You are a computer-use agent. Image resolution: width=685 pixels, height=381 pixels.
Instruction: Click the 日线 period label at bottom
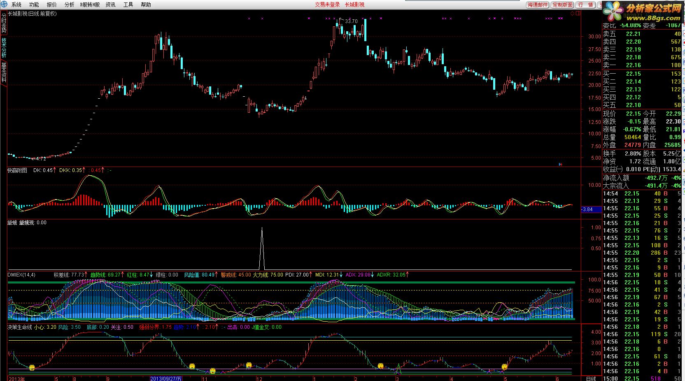(x=591, y=379)
